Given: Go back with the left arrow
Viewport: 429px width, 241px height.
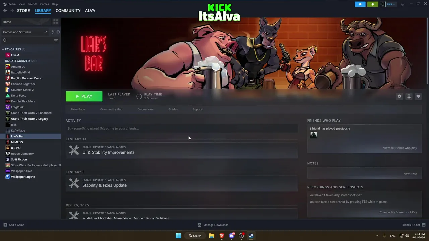Looking at the screenshot, I should click(x=5, y=11).
